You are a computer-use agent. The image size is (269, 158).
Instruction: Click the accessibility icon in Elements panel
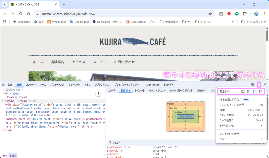click(x=98, y=94)
